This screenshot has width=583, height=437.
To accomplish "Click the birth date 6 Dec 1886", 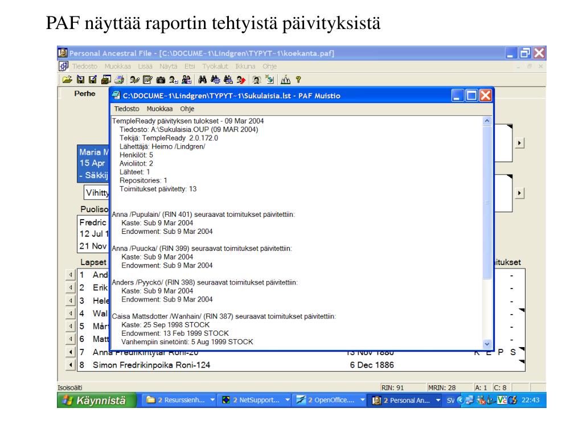I will coord(372,365).
